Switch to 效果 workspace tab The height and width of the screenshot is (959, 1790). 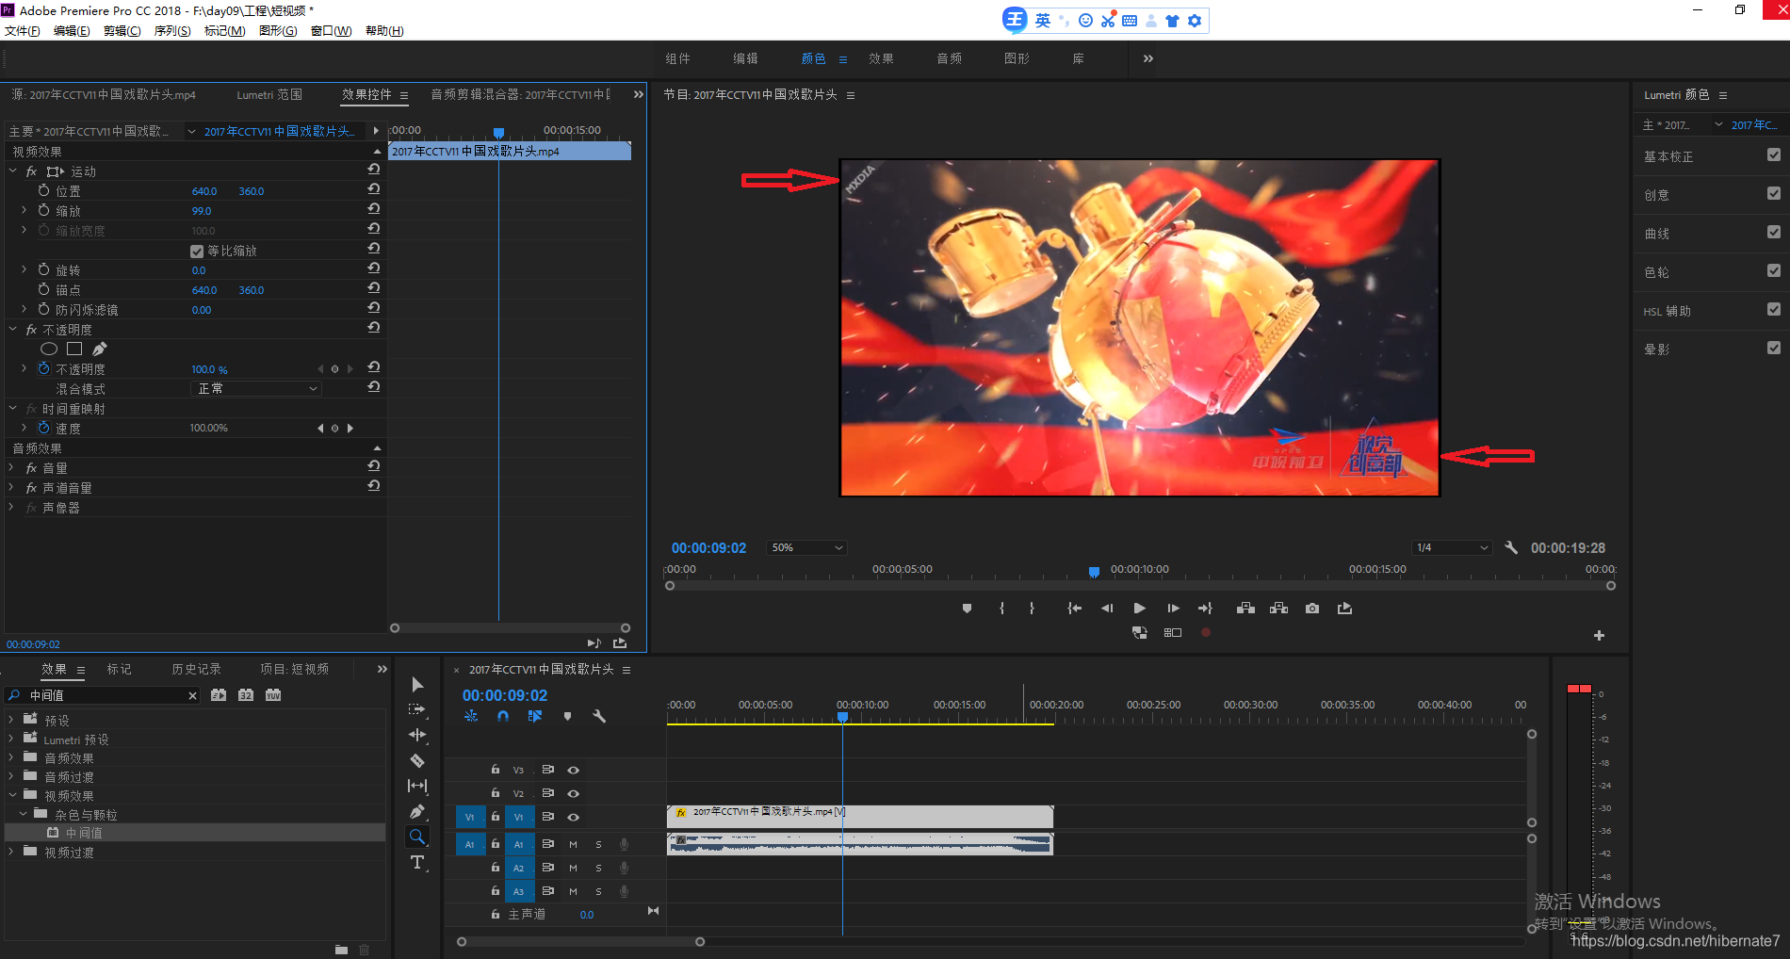[881, 58]
